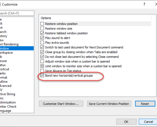
Task: Enable Restore window position checkbox
Action: pyautogui.click(x=42, y=24)
